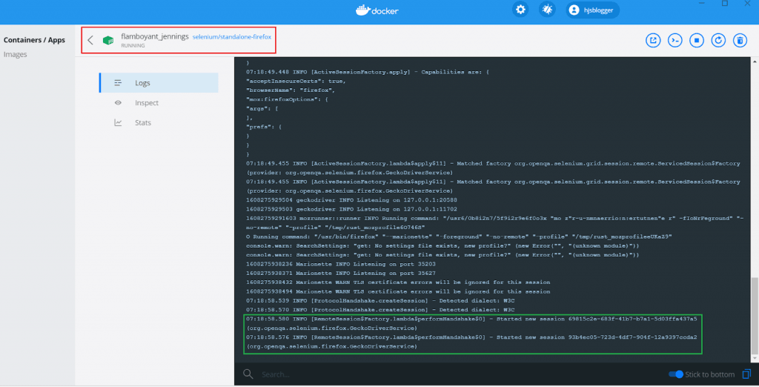Viewport: 759px width, 387px height.
Task: Stop the flamboyant_jennings container
Action: point(696,40)
